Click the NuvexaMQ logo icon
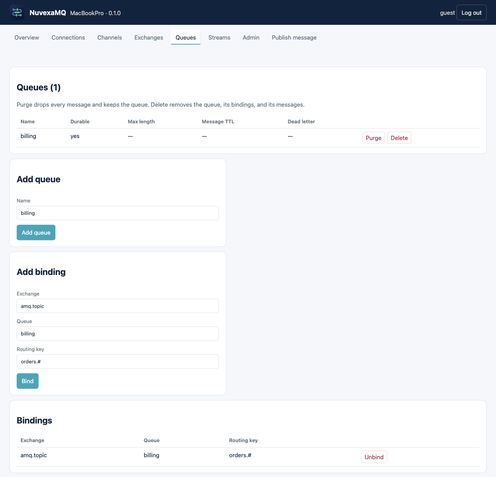The height and width of the screenshot is (477, 496). click(17, 13)
